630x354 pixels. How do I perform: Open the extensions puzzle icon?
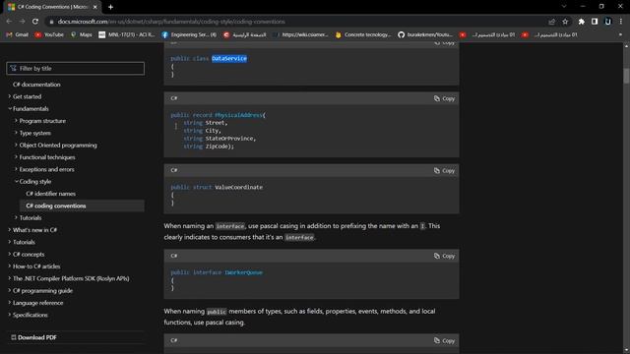pyautogui.click(x=582, y=22)
